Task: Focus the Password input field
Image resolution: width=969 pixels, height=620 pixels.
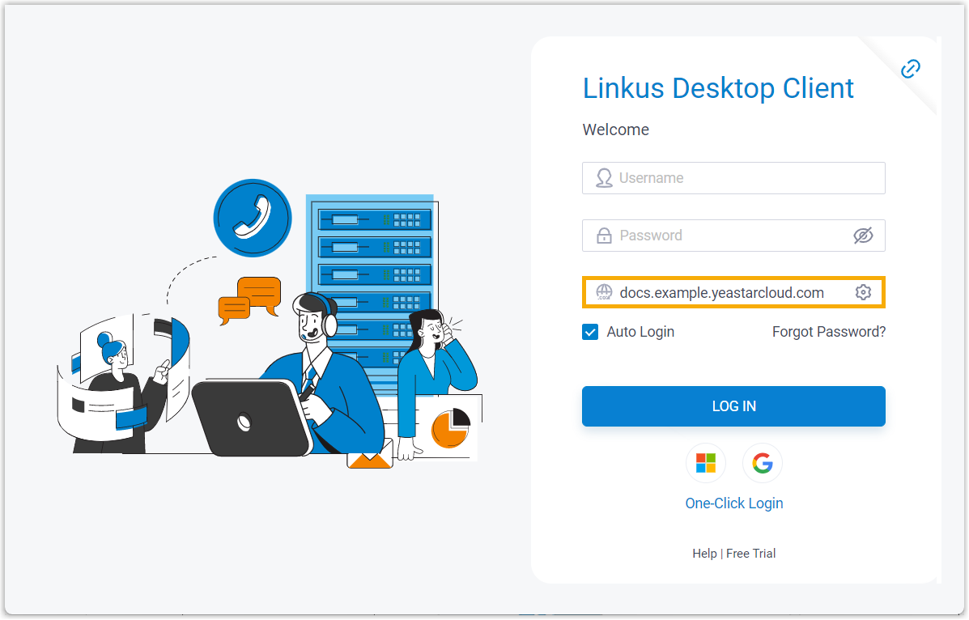Action: tap(729, 236)
